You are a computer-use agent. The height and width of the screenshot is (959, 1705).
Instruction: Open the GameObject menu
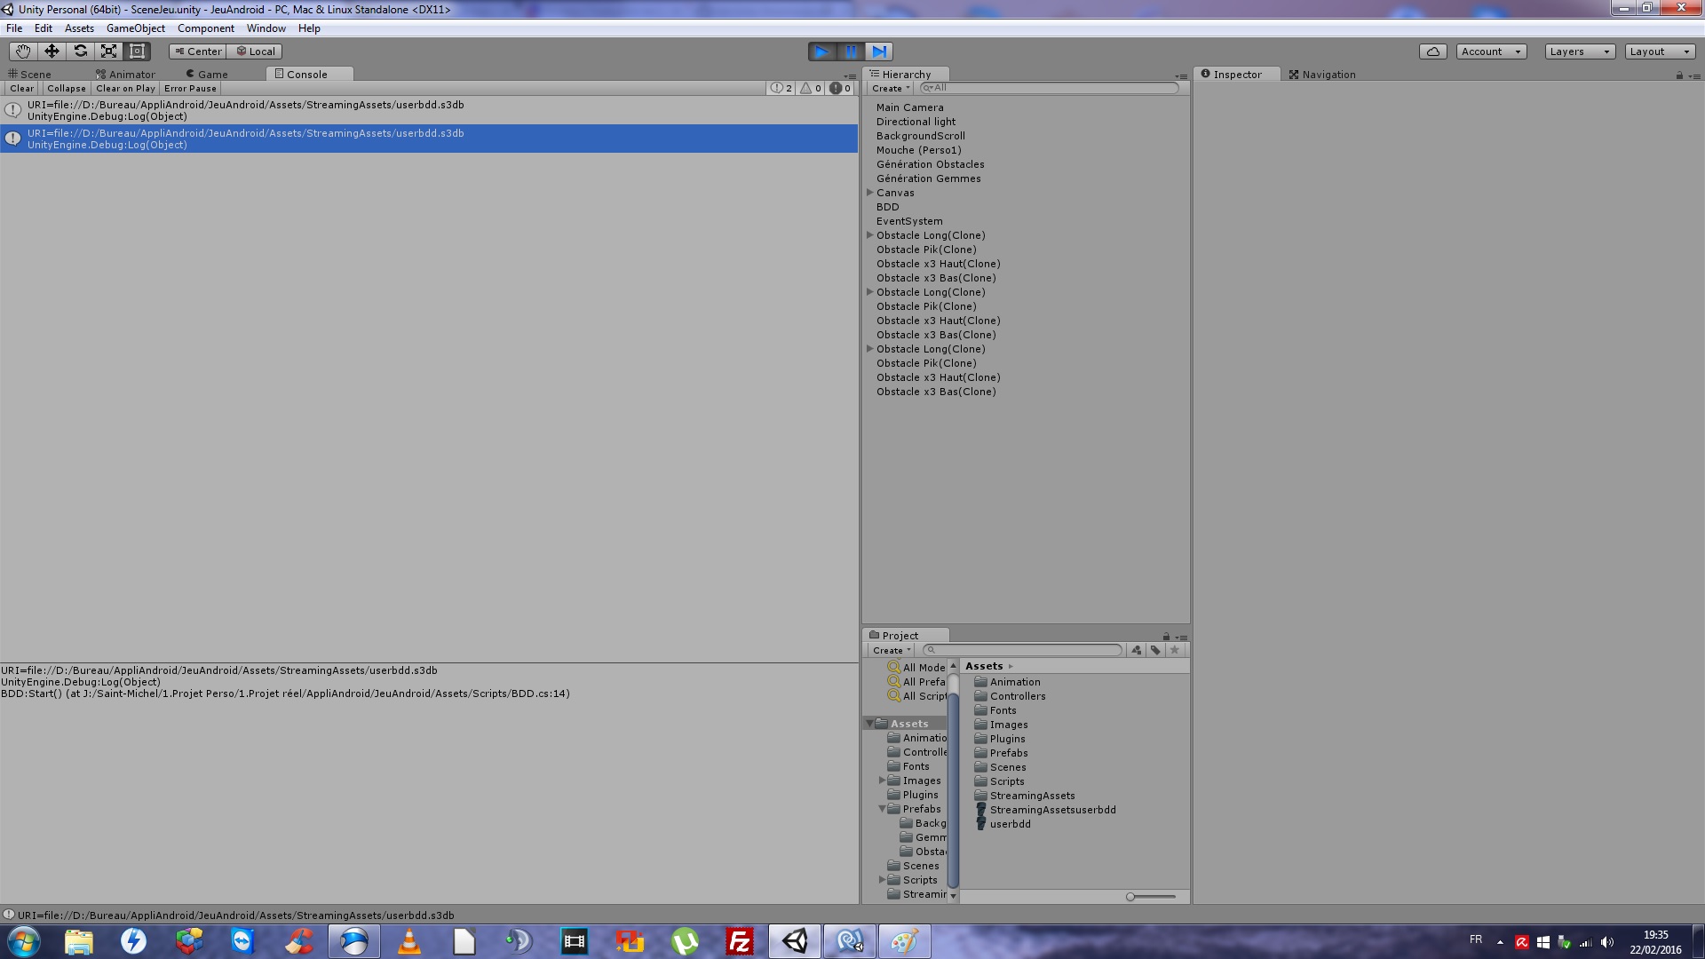136,28
